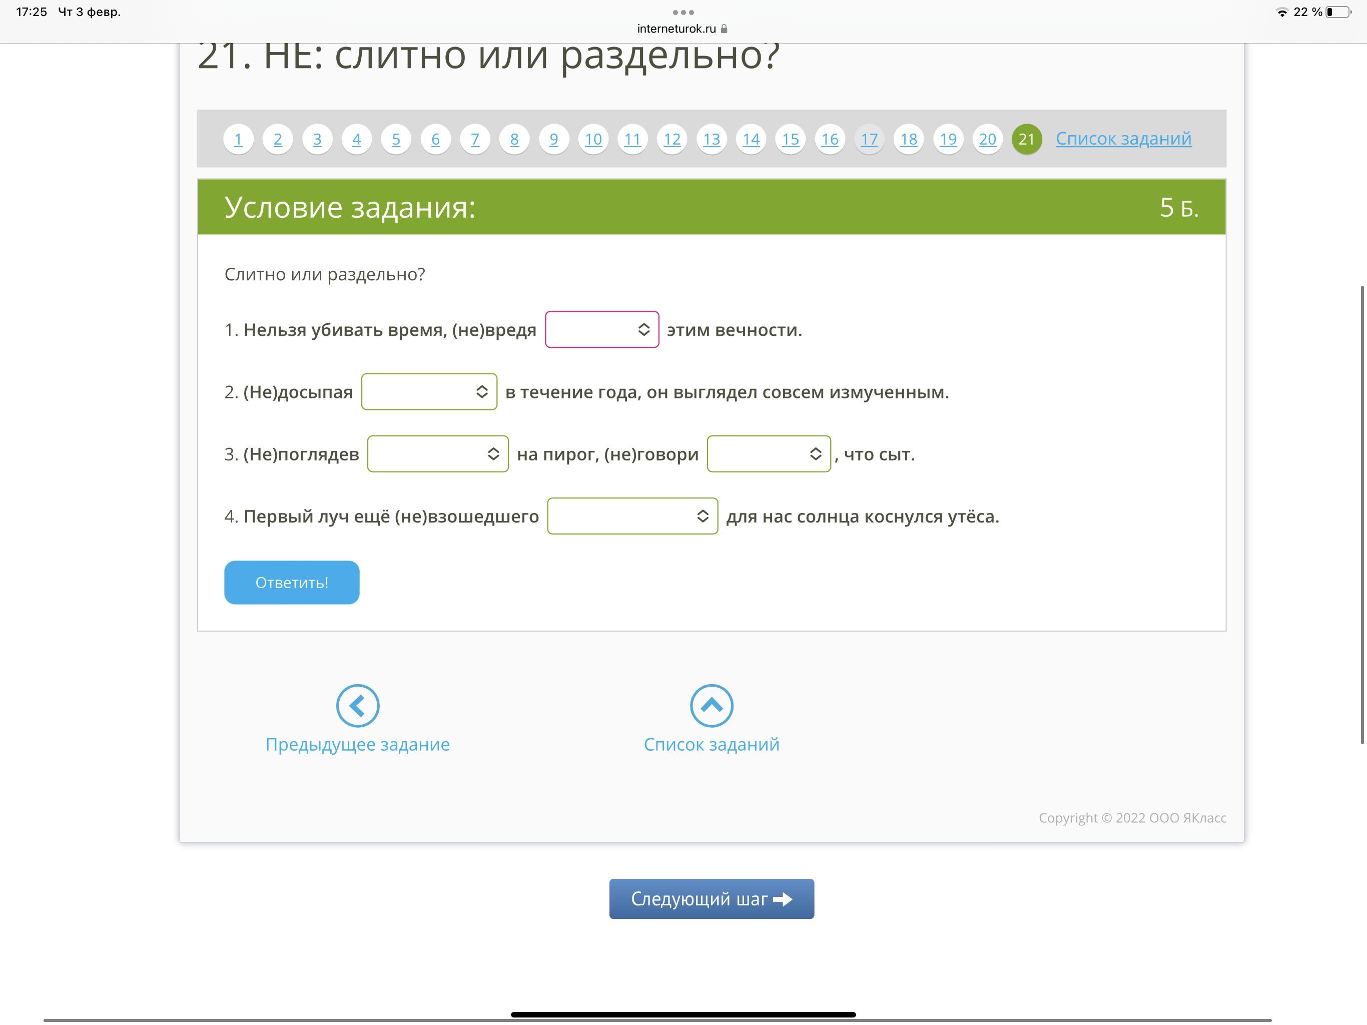Viewport: 1367px width, 1025px height.
Task: Click the up-arrow task list circle icon
Action: [x=712, y=705]
